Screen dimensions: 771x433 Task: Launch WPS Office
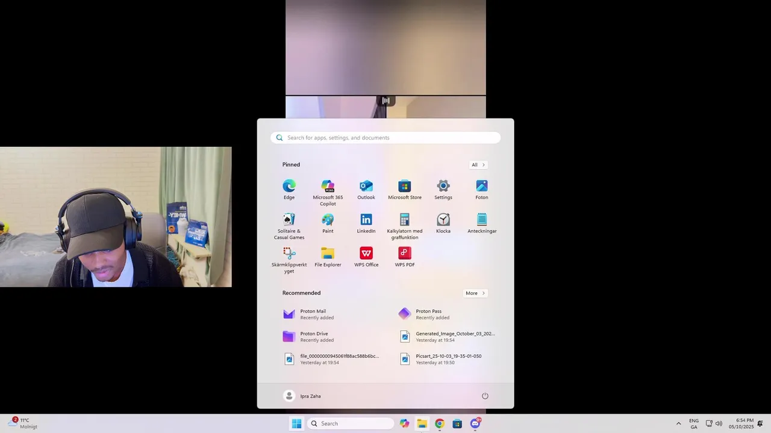366,257
